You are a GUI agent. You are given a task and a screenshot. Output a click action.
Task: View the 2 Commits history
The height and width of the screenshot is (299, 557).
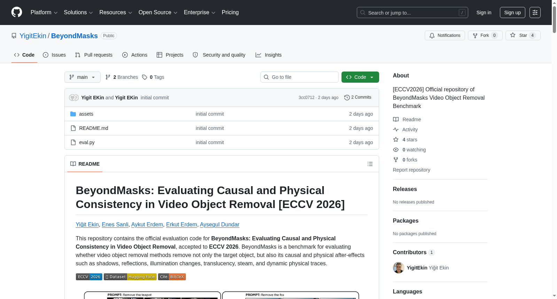(x=358, y=98)
